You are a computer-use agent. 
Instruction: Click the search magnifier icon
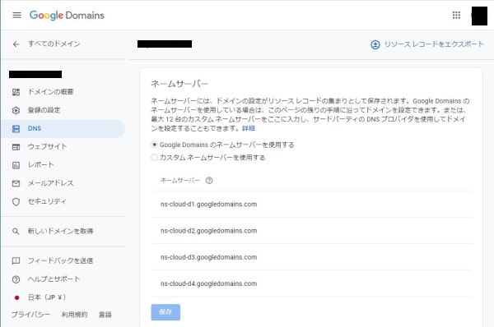(x=16, y=232)
